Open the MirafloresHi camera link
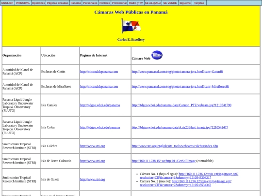This screenshot has height=196, width=262. [180, 87]
